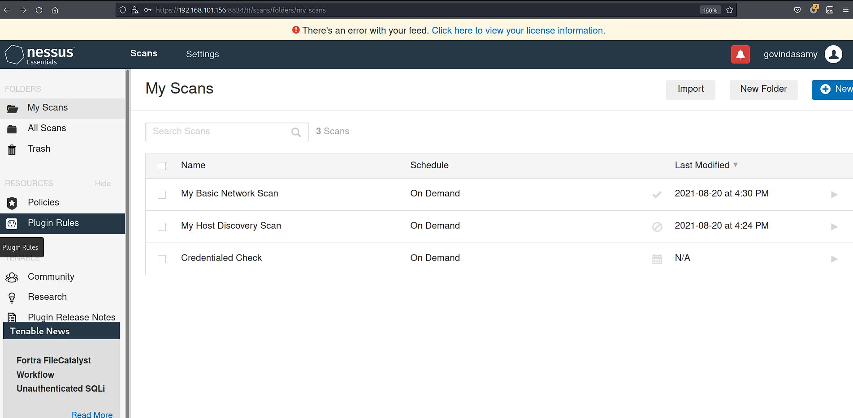Sort by Name column header
This screenshot has width=853, height=418.
click(x=193, y=165)
